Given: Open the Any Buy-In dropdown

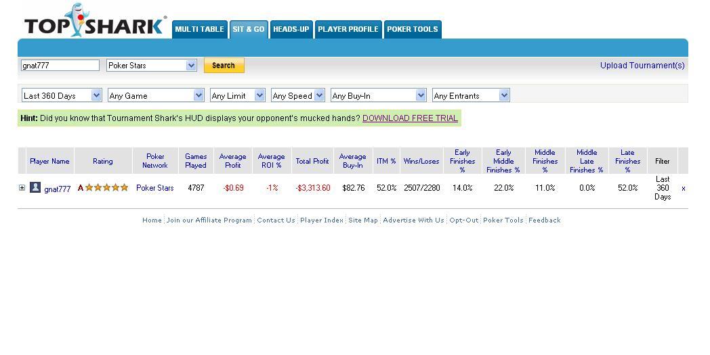Looking at the screenshot, I should (x=378, y=95).
